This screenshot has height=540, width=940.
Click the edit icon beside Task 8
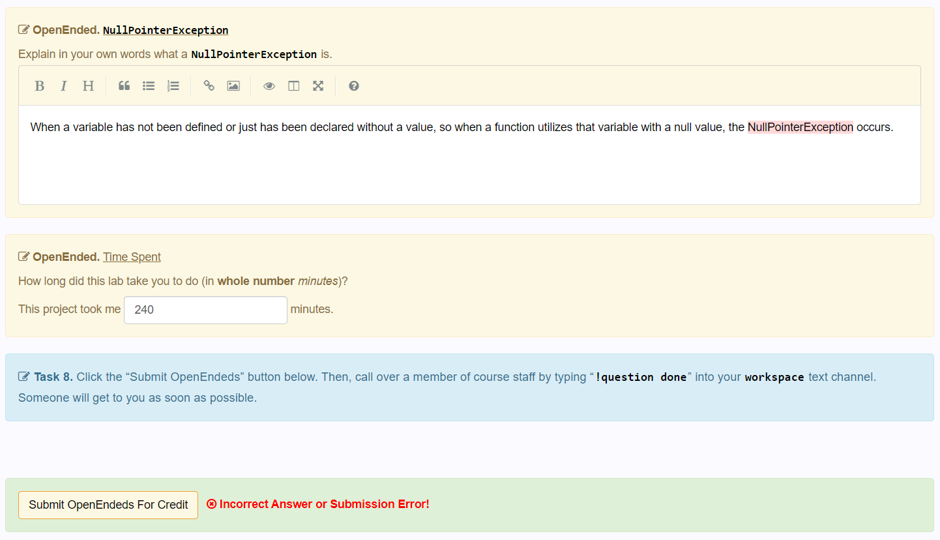tap(24, 376)
